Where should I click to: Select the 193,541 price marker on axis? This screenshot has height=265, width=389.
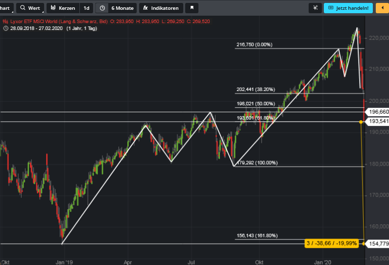[378, 121]
